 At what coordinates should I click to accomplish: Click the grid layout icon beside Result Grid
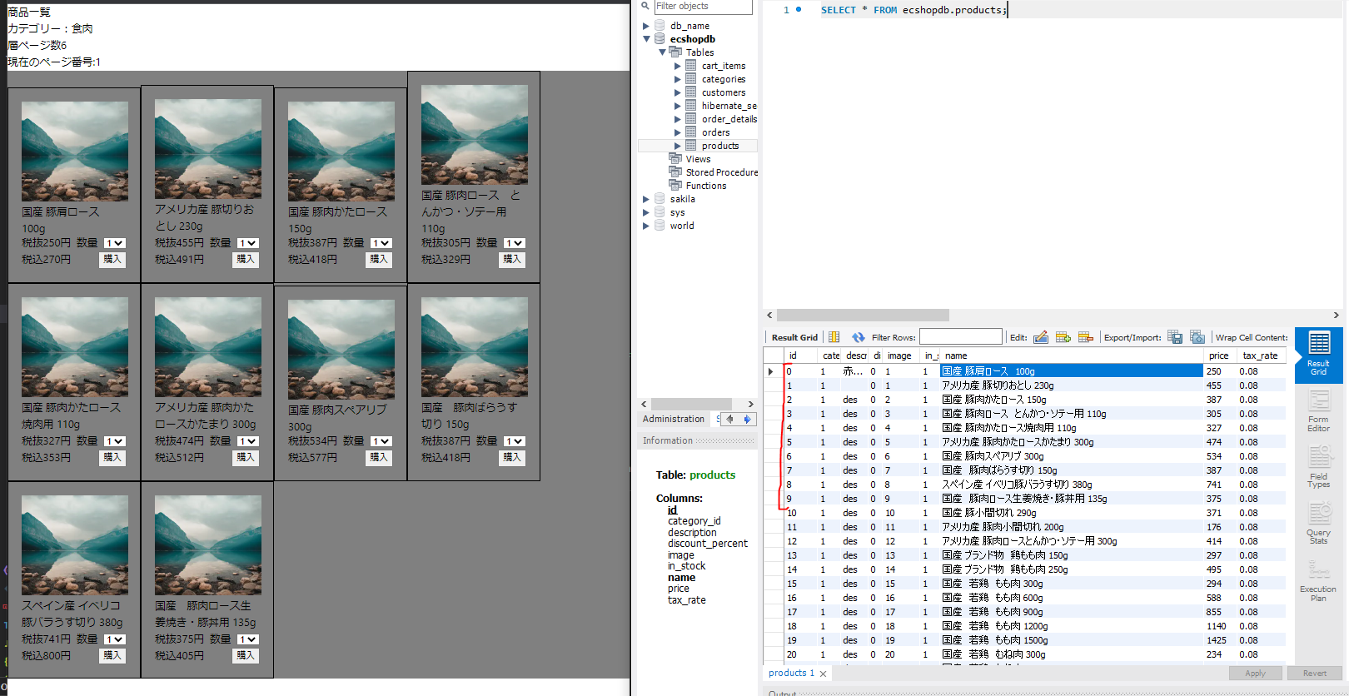tap(834, 337)
